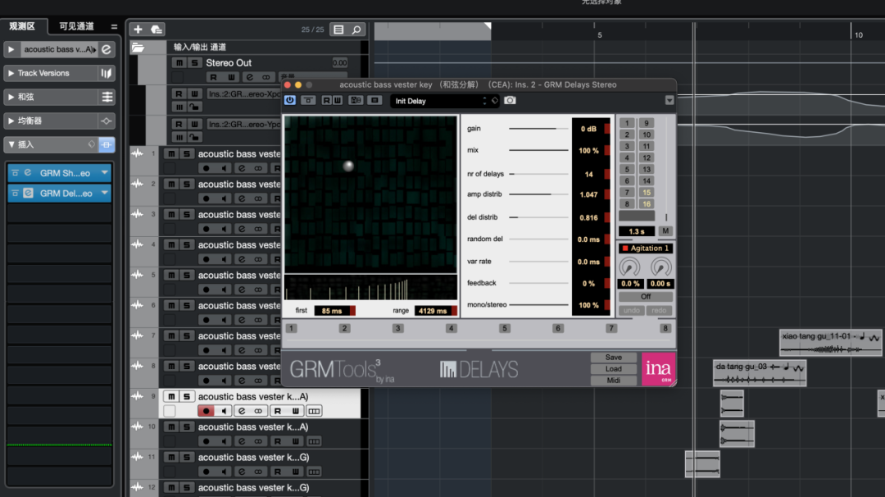
Task: Open GRM Del...eo insert slot dropdown
Action: [x=105, y=194]
